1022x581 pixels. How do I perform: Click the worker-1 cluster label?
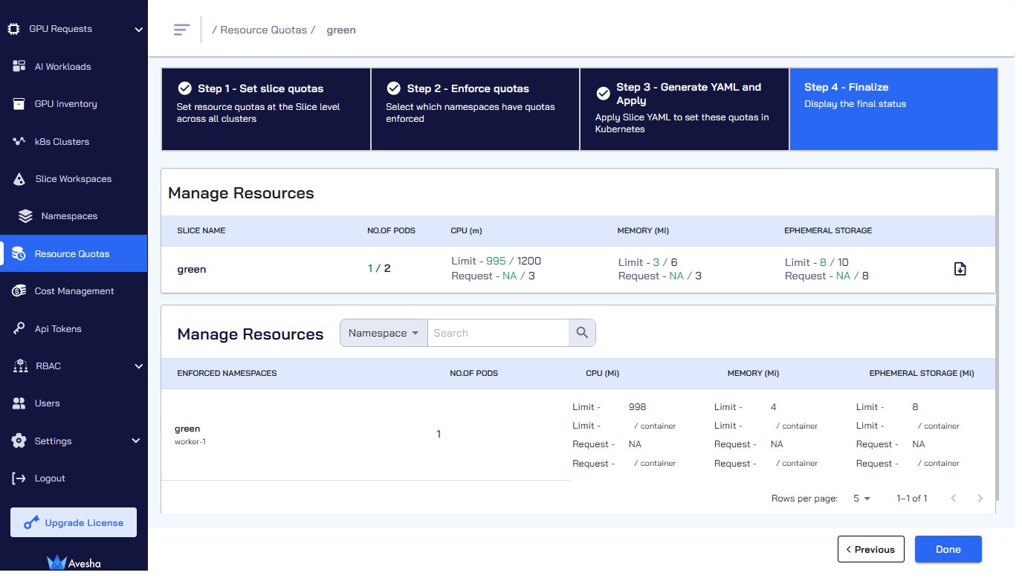(190, 441)
